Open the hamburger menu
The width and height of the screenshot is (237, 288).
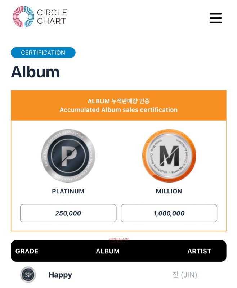click(x=215, y=18)
